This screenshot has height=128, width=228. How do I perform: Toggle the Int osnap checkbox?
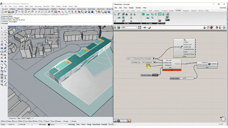pyautogui.click(x=29, y=121)
